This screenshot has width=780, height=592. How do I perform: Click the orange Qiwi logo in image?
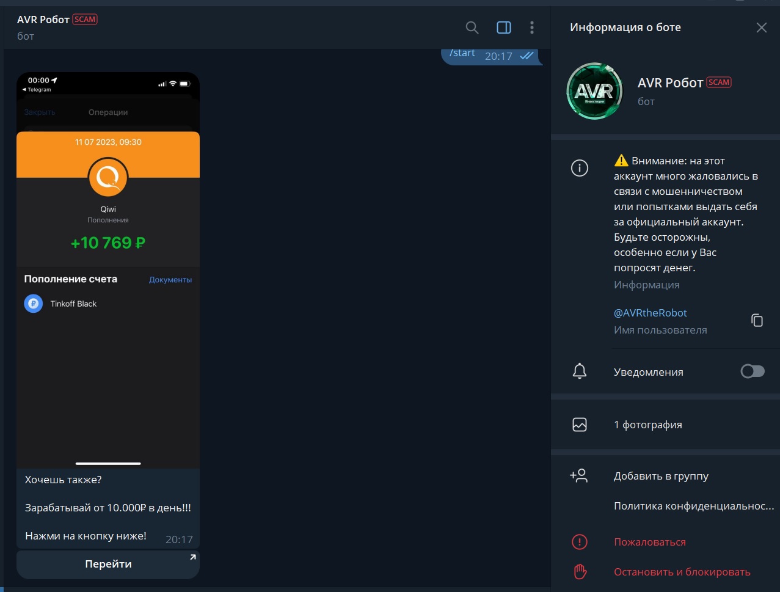[108, 178]
